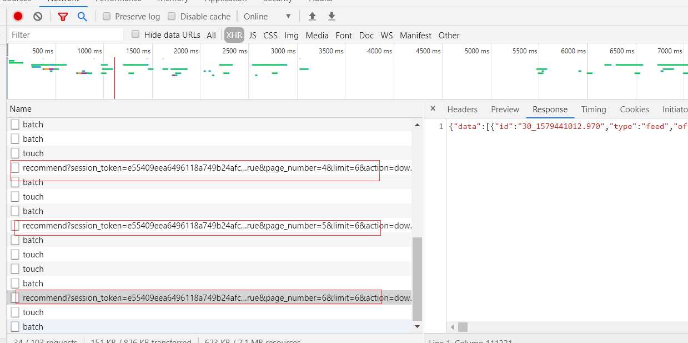Tick Hide data URLs checkbox
Viewport: 688px width, 343px height.
pyautogui.click(x=135, y=34)
